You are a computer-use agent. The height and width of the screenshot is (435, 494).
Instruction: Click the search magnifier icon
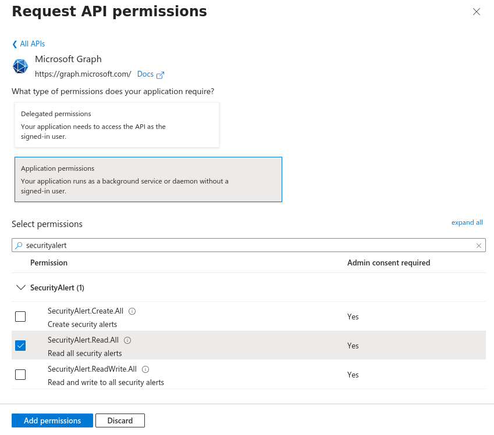click(19, 245)
